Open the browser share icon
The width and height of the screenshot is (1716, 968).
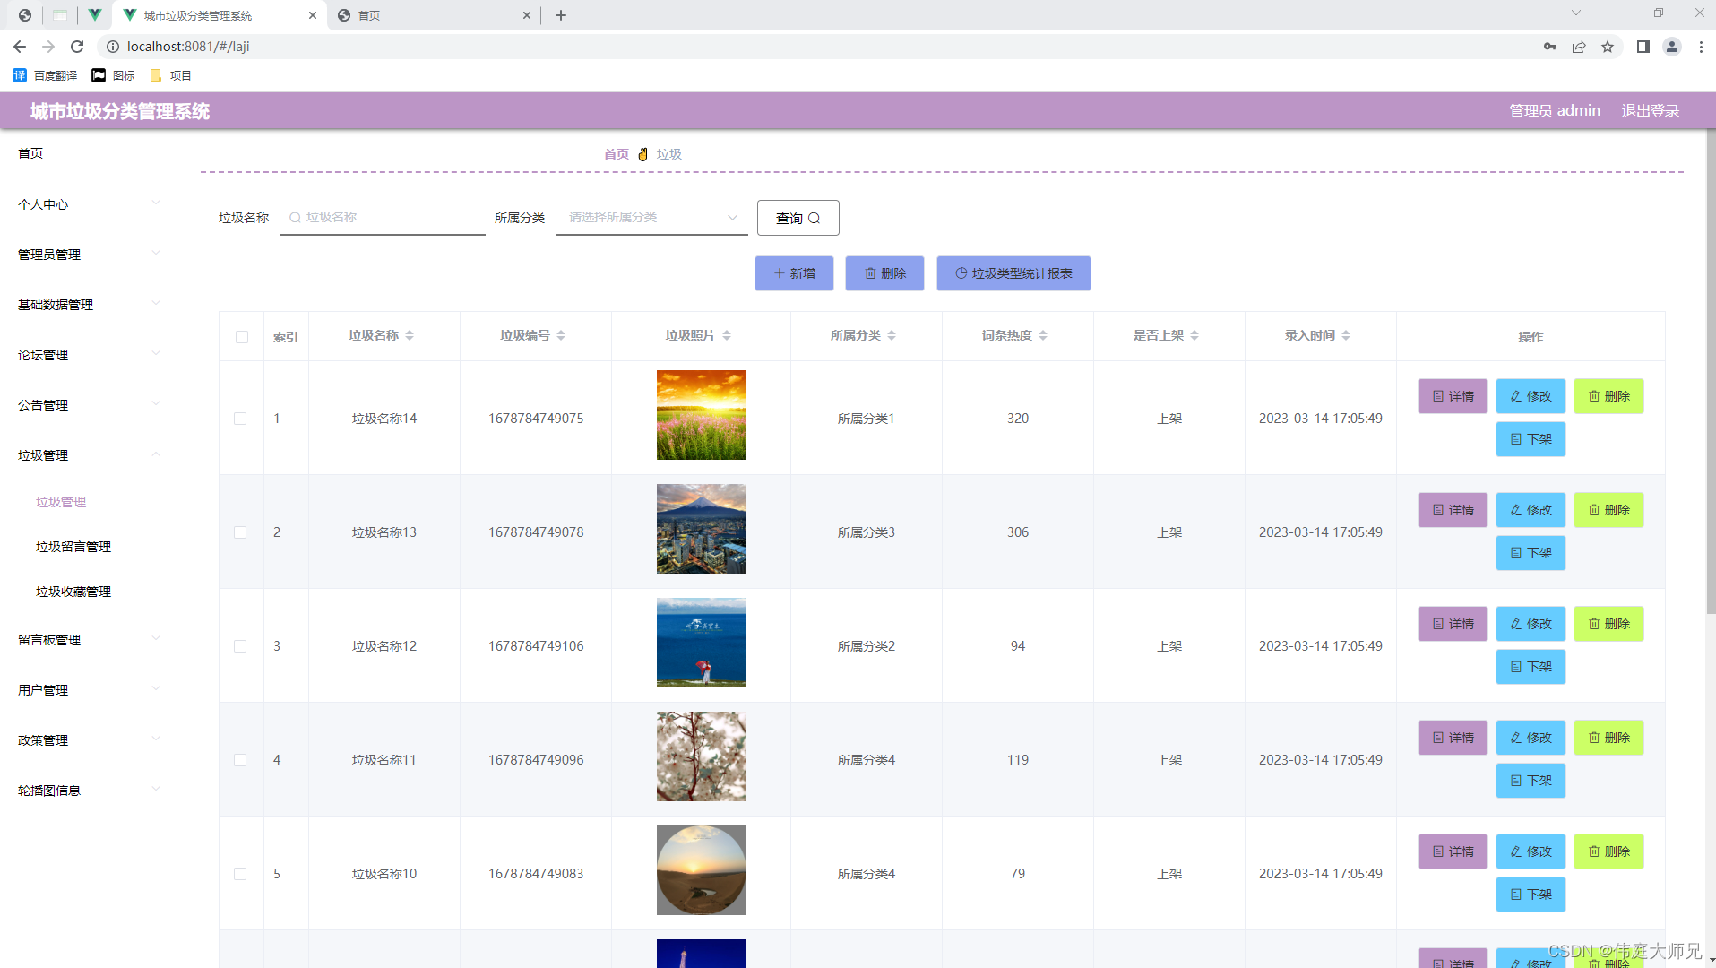click(1579, 47)
